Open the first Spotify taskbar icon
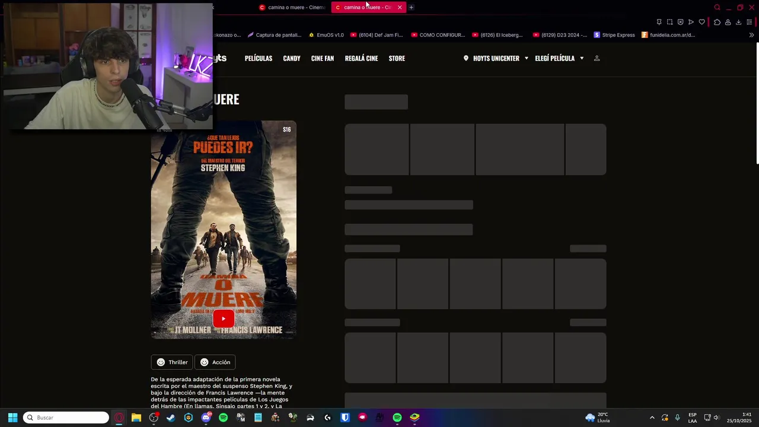The image size is (759, 427). (x=223, y=418)
